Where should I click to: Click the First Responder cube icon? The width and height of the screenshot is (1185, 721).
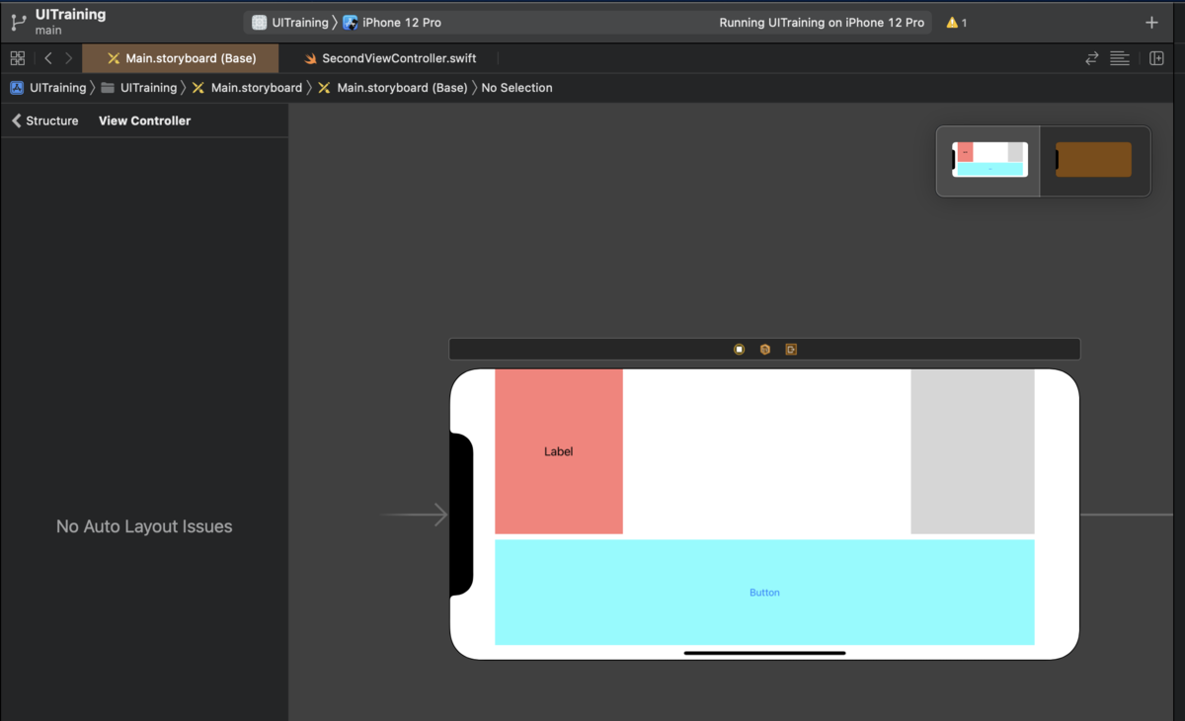764,350
